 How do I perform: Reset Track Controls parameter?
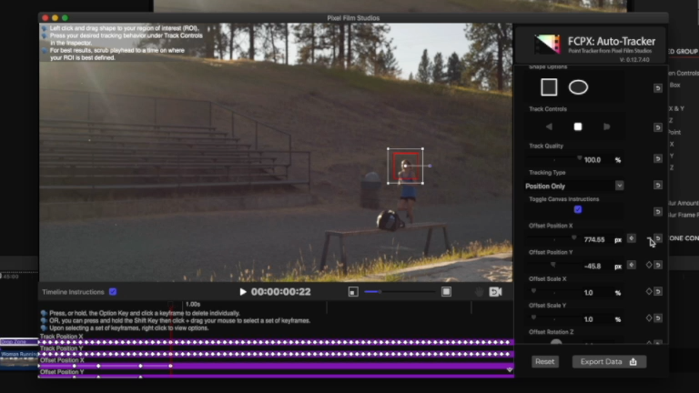[x=657, y=128]
